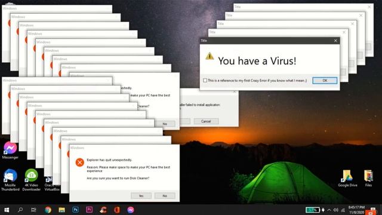Click Yes in front Disk Cleaner dialog
The width and height of the screenshot is (382, 215).
(x=141, y=196)
